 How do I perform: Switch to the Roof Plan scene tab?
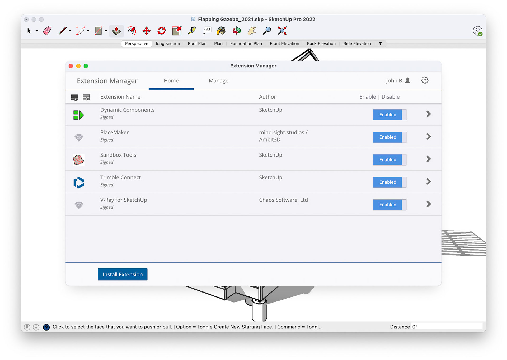click(x=197, y=43)
